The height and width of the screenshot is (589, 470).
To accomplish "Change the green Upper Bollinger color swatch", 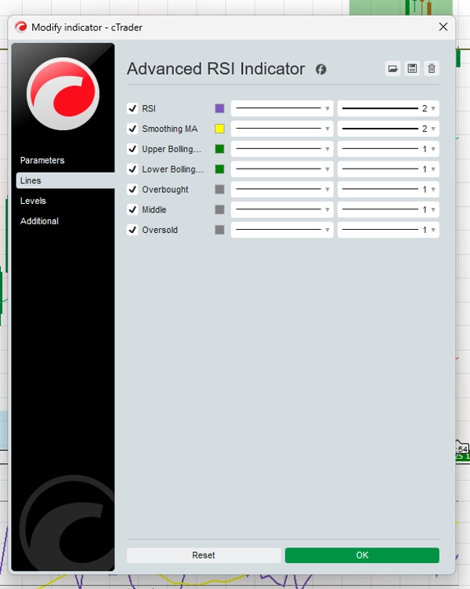I will (220, 149).
